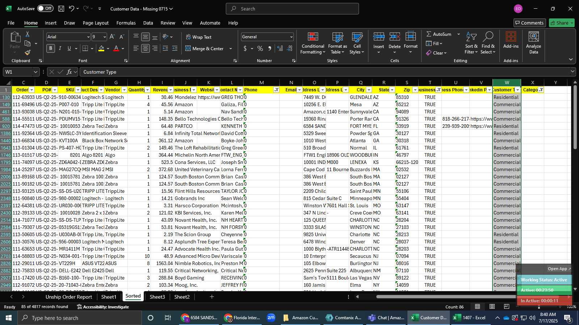
Task: Click the Search box in the title bar
Action: click(292, 9)
